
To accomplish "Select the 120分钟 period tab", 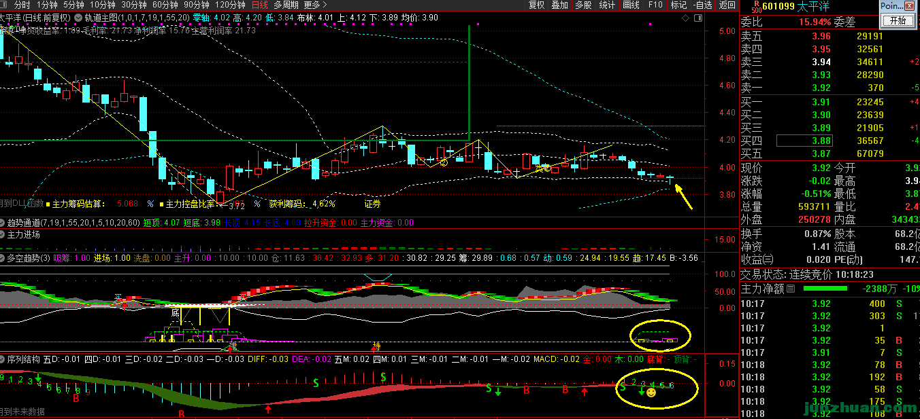I will [x=230, y=5].
